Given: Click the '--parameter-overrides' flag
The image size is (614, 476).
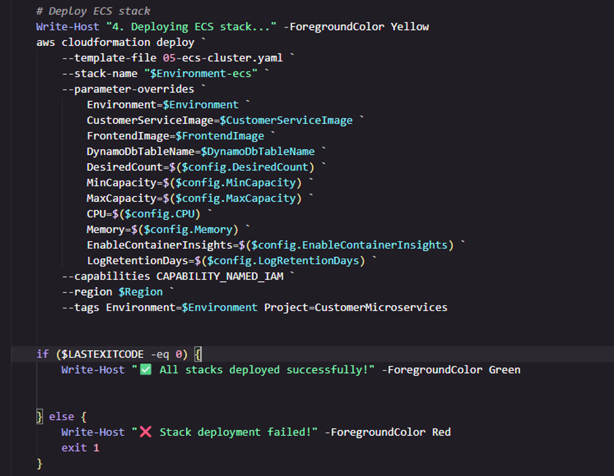Looking at the screenshot, I should pyautogui.click(x=128, y=89).
